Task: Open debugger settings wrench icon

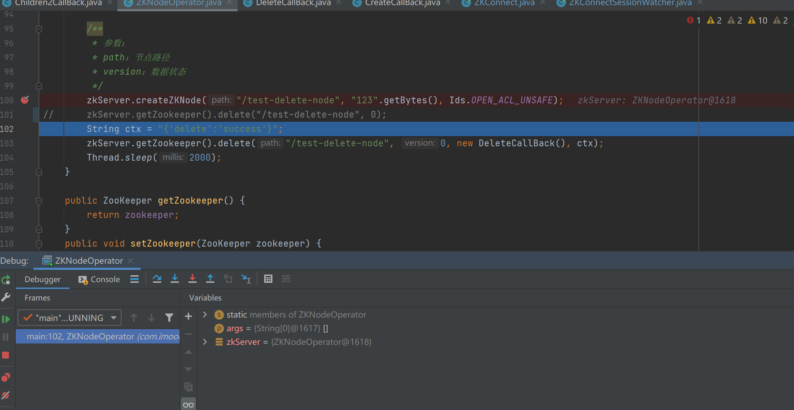Action: 6,297
